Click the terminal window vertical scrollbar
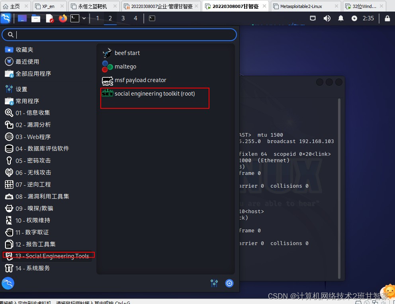 pos(339,188)
